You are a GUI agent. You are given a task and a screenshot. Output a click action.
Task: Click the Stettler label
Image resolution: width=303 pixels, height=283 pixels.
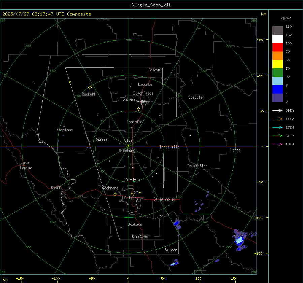[x=196, y=97]
